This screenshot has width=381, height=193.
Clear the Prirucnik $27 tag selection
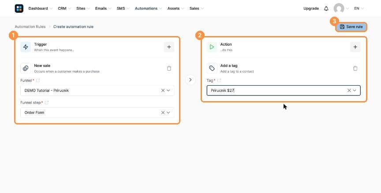pyautogui.click(x=349, y=90)
